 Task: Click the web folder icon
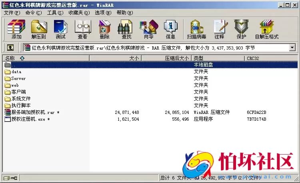pos(8,85)
